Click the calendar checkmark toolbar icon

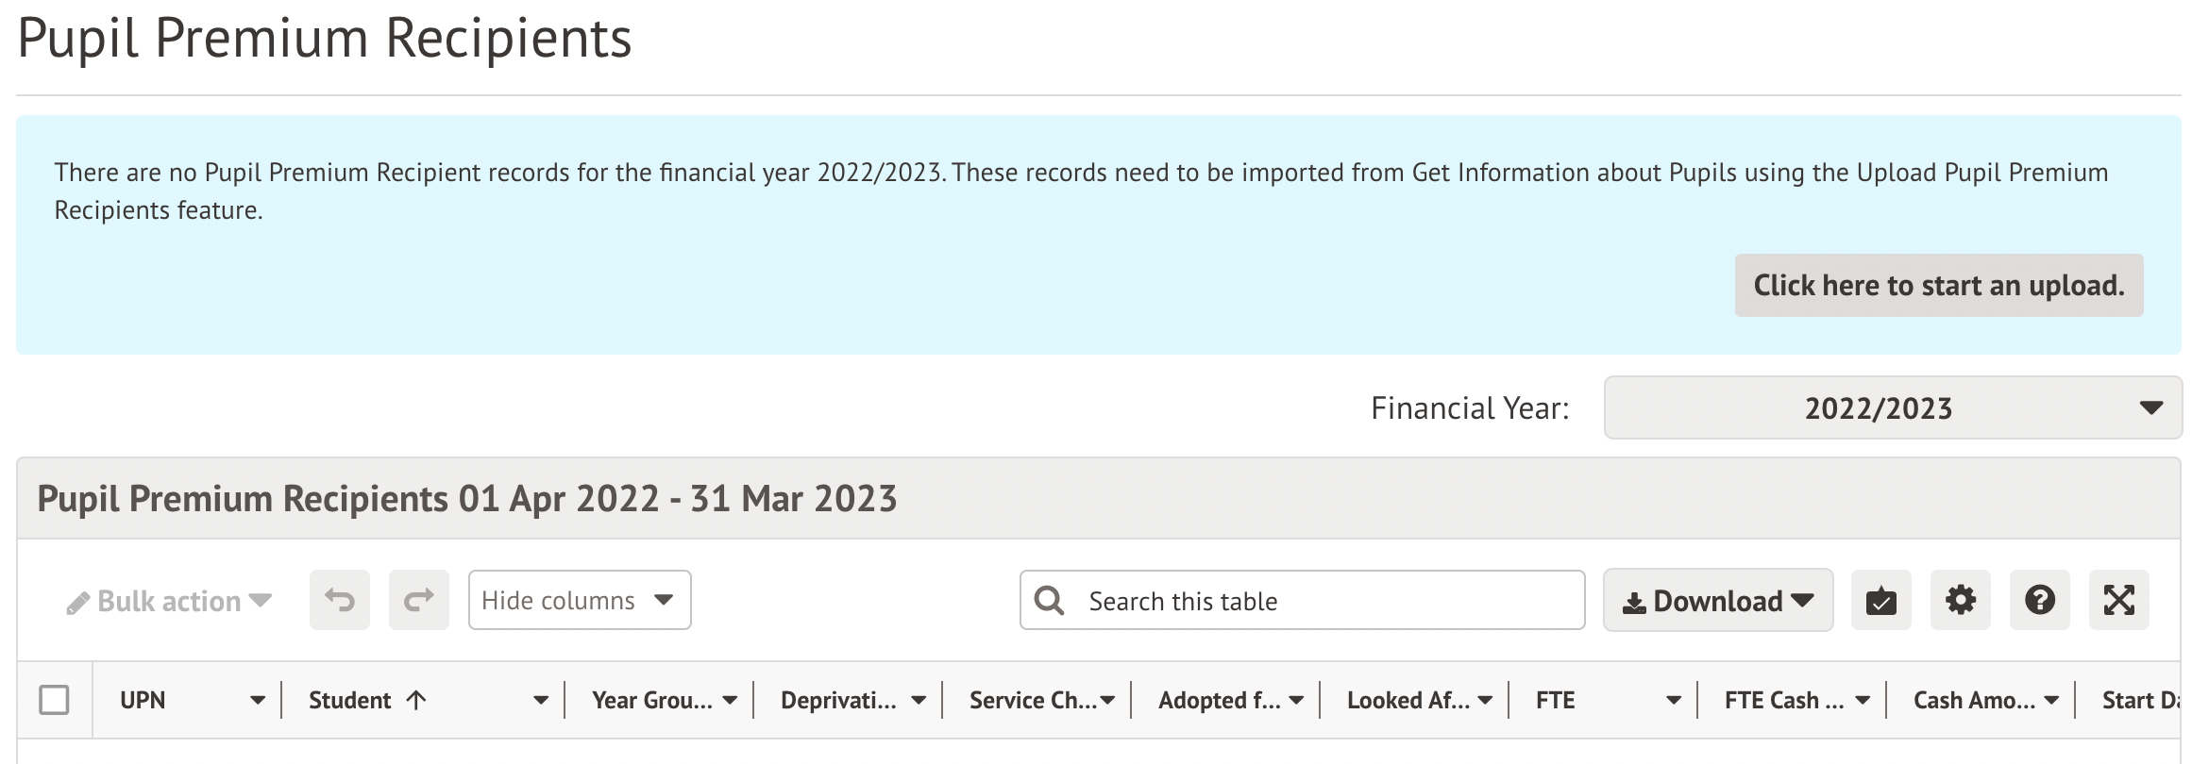click(1880, 600)
